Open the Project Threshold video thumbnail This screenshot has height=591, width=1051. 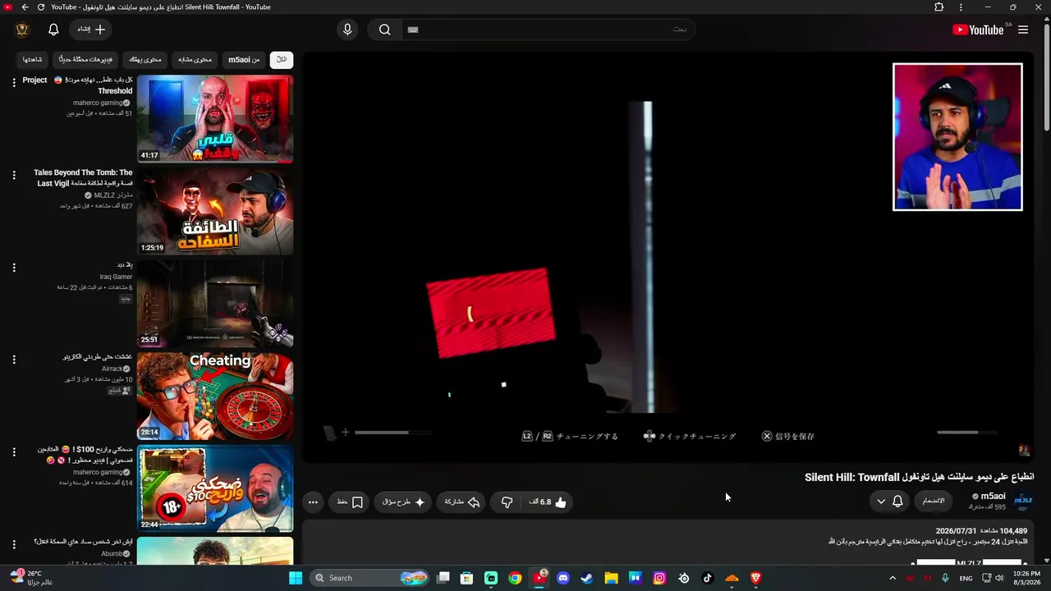point(215,119)
